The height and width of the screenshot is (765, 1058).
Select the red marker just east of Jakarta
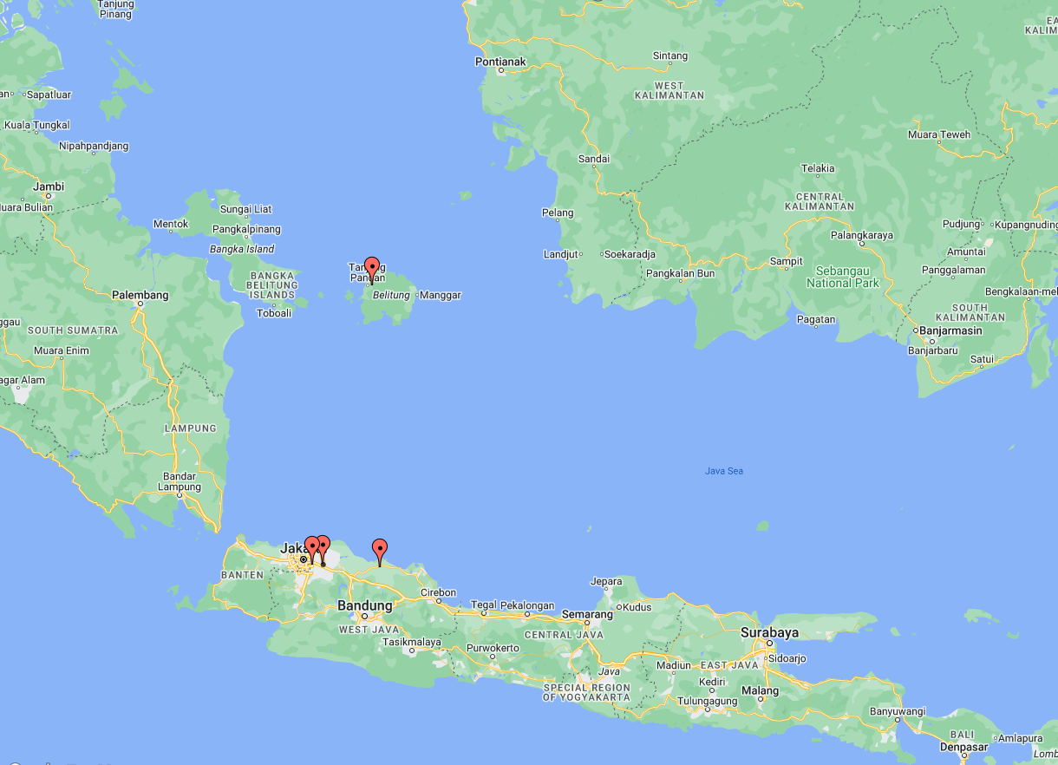coord(323,546)
